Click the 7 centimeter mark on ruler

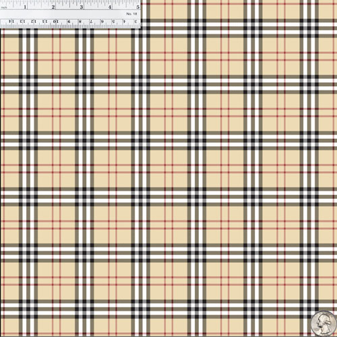tap(91, 22)
